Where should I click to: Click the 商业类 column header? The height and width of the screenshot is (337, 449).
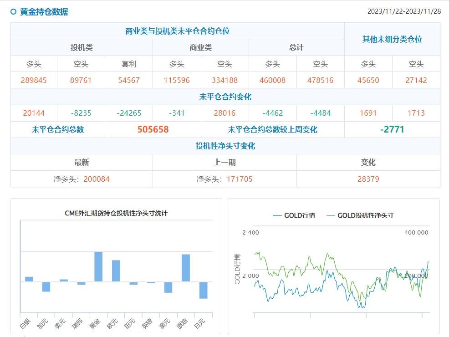point(200,47)
